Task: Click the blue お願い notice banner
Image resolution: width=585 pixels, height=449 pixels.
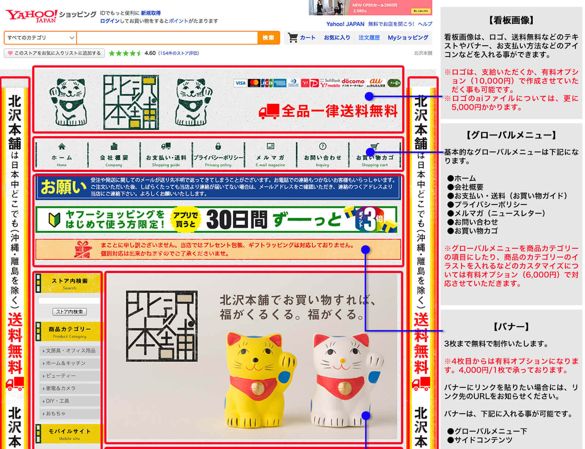Action: pyautogui.click(x=218, y=187)
